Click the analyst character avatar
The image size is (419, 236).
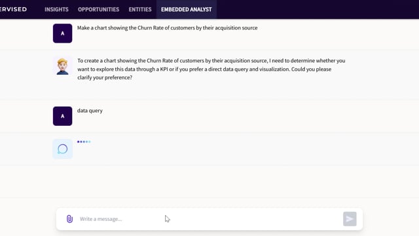click(63, 66)
